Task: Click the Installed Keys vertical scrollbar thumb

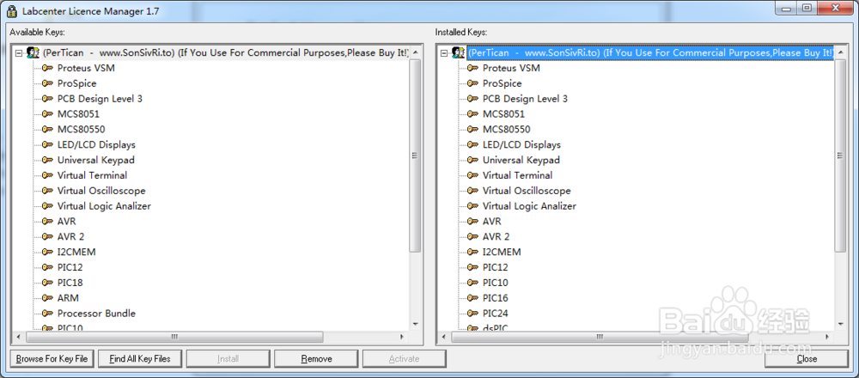Action: (840, 155)
